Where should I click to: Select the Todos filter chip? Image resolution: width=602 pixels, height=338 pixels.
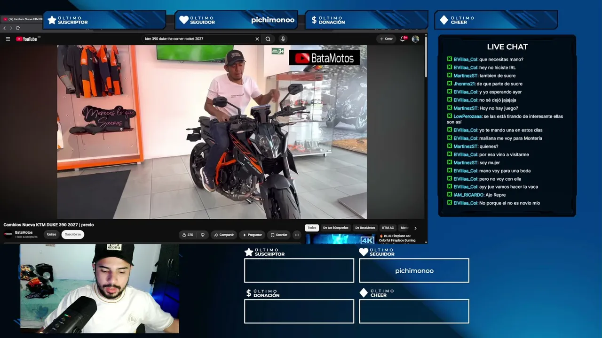coord(312,228)
